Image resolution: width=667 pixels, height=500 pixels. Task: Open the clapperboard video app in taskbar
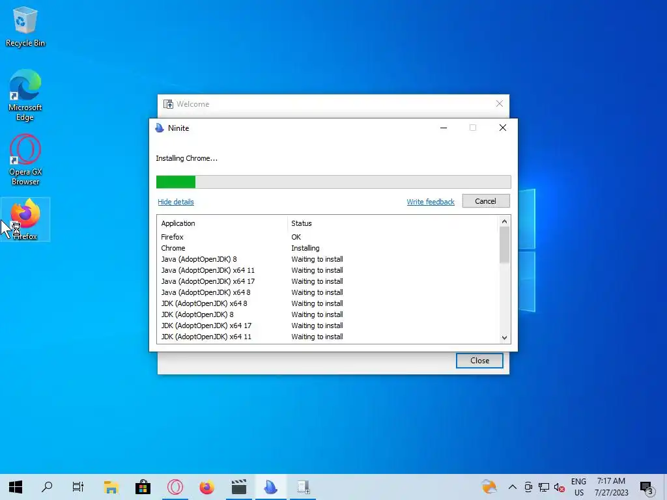click(x=238, y=487)
